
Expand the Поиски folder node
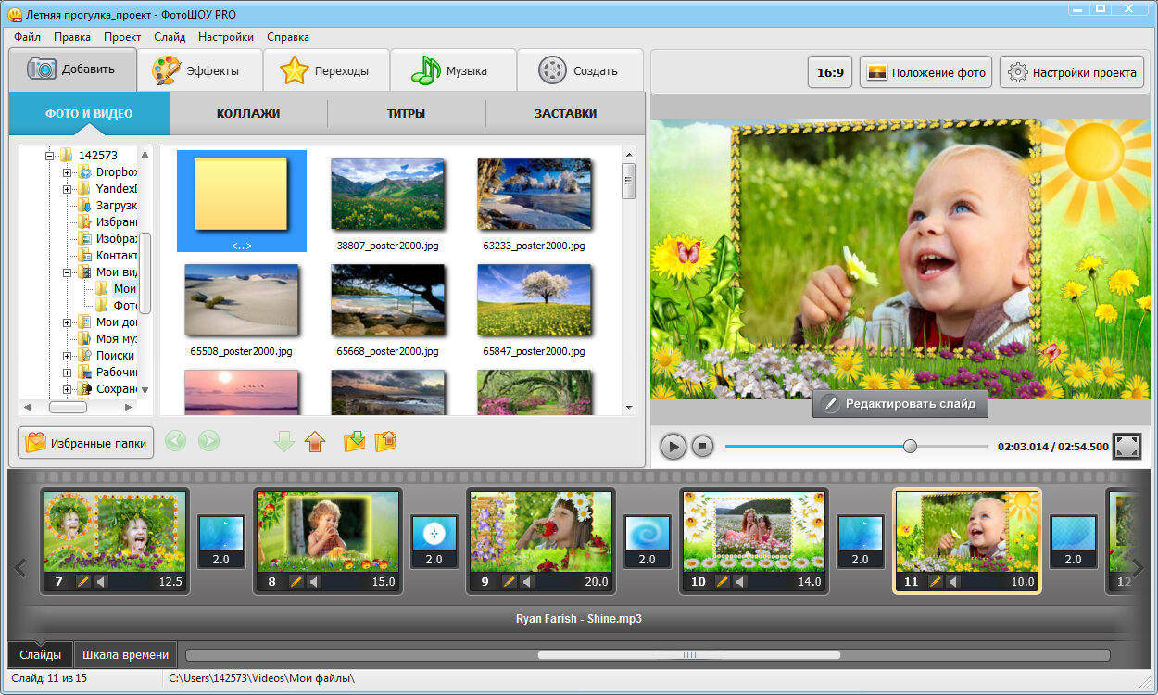tap(68, 356)
